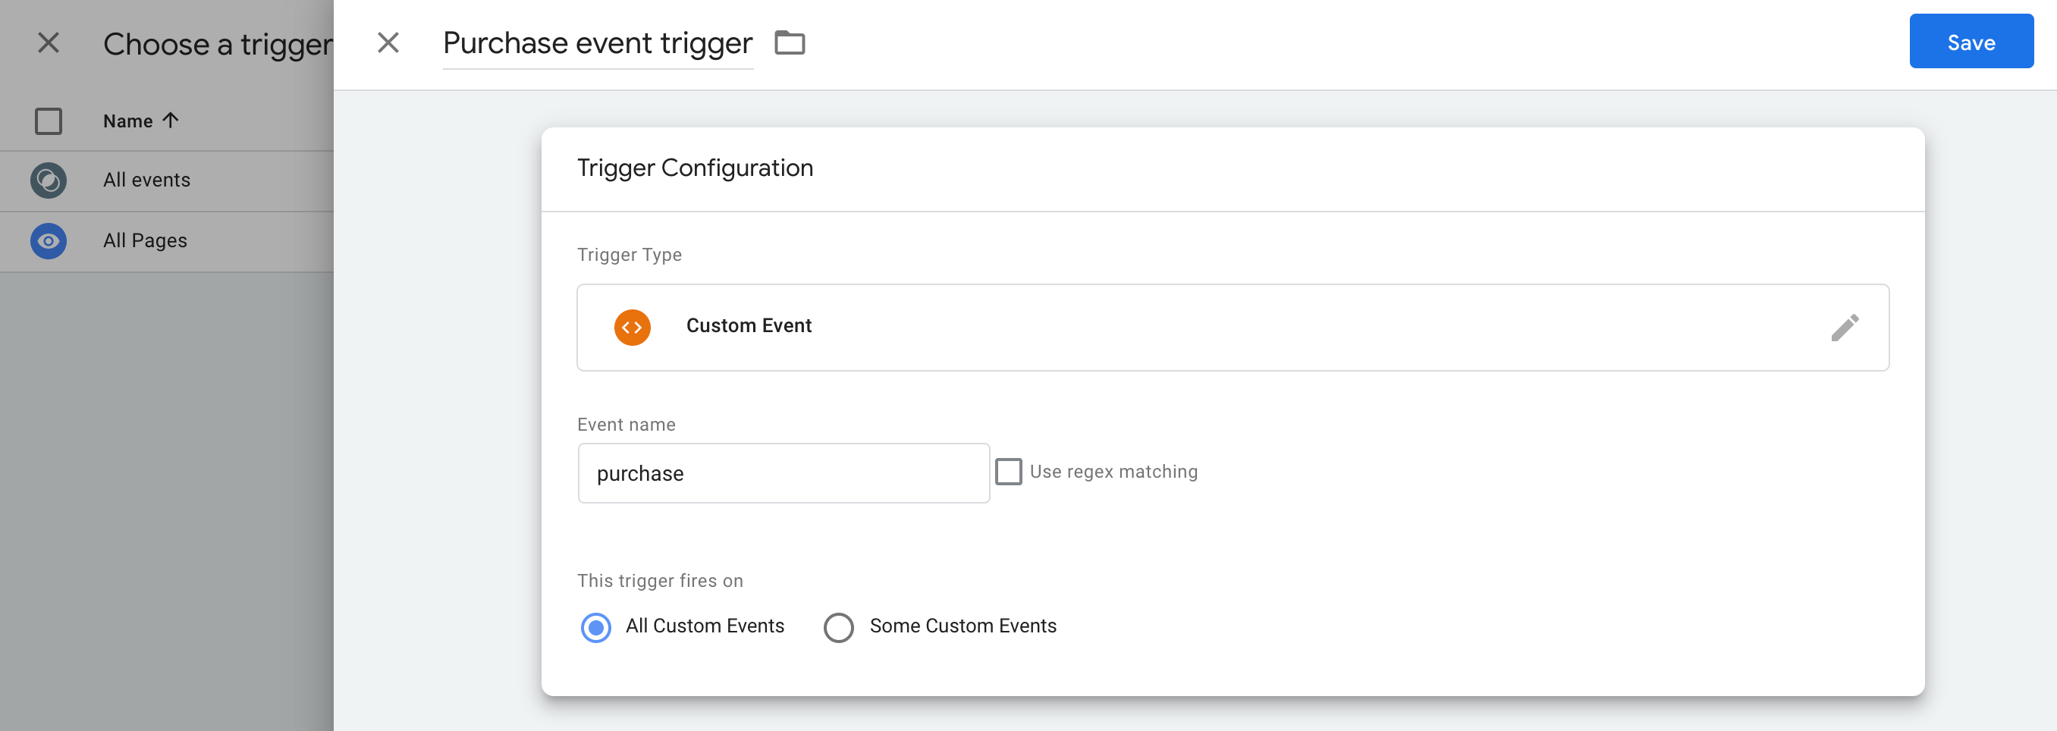The image size is (2057, 731).
Task: Open the All Pages trigger entry
Action: (145, 240)
